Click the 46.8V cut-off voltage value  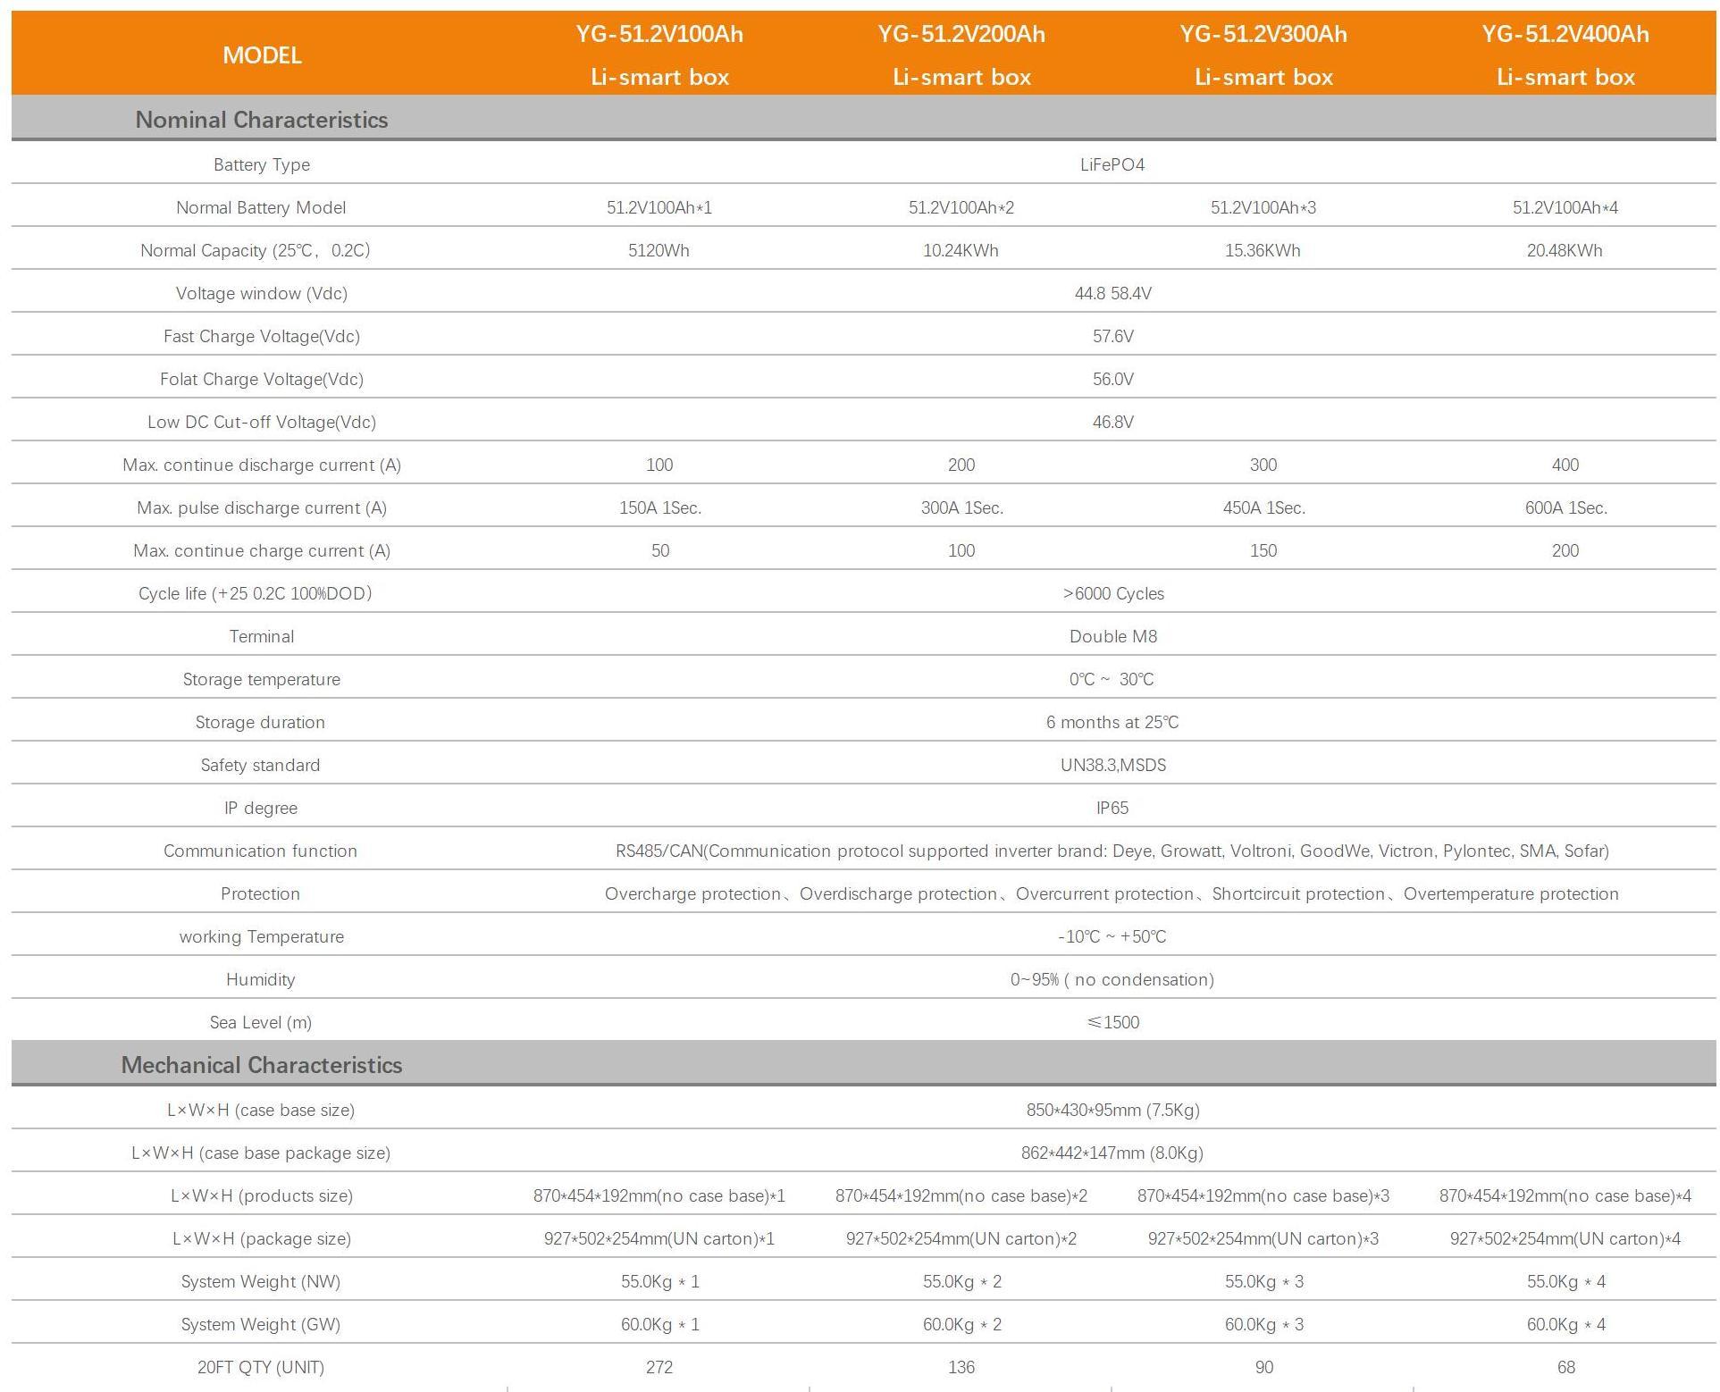tap(1112, 422)
